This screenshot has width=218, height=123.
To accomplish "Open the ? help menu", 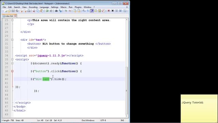I will click(x=94, y=7).
